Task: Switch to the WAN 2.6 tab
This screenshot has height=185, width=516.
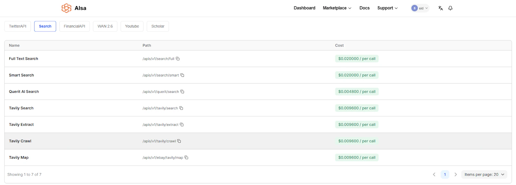Action: click(105, 26)
